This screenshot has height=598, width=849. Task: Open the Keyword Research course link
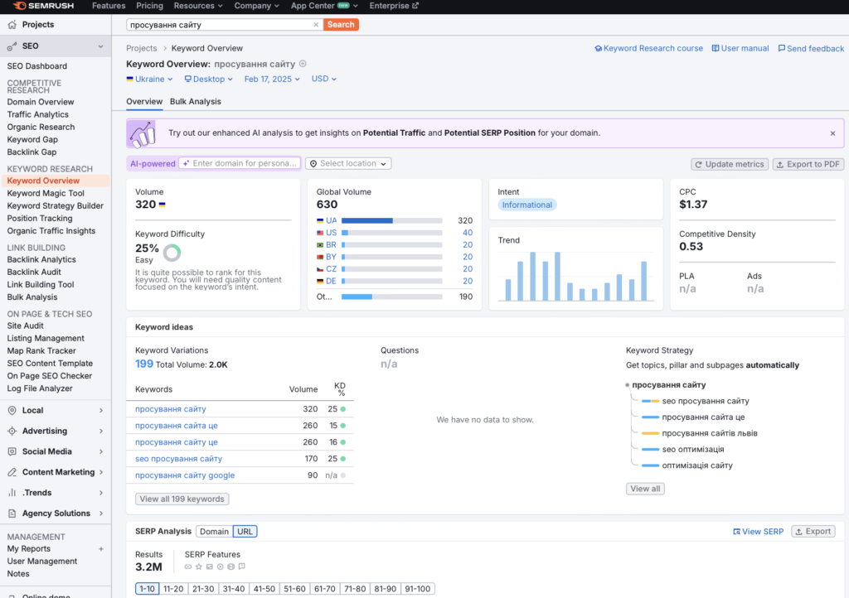pyautogui.click(x=648, y=49)
